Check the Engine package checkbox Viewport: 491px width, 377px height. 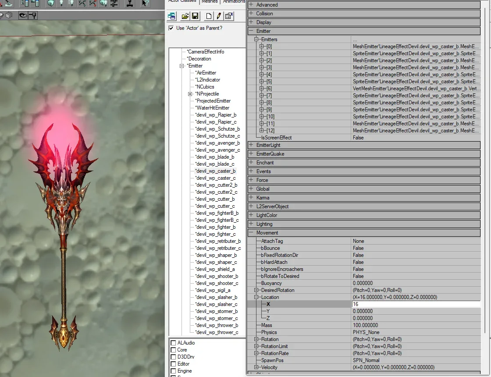pyautogui.click(x=173, y=371)
